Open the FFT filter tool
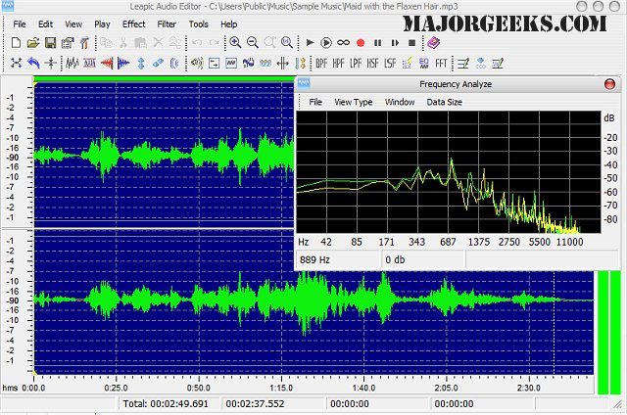This screenshot has width=627, height=415. 441,64
